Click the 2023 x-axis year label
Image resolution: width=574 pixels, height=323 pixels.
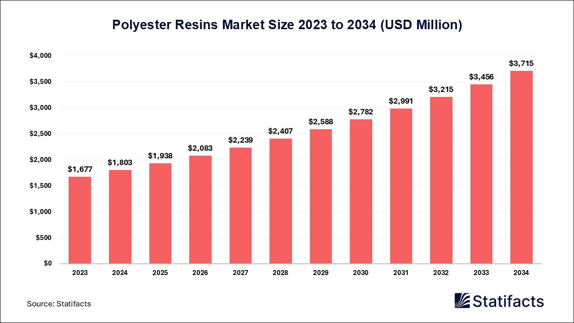(x=80, y=273)
